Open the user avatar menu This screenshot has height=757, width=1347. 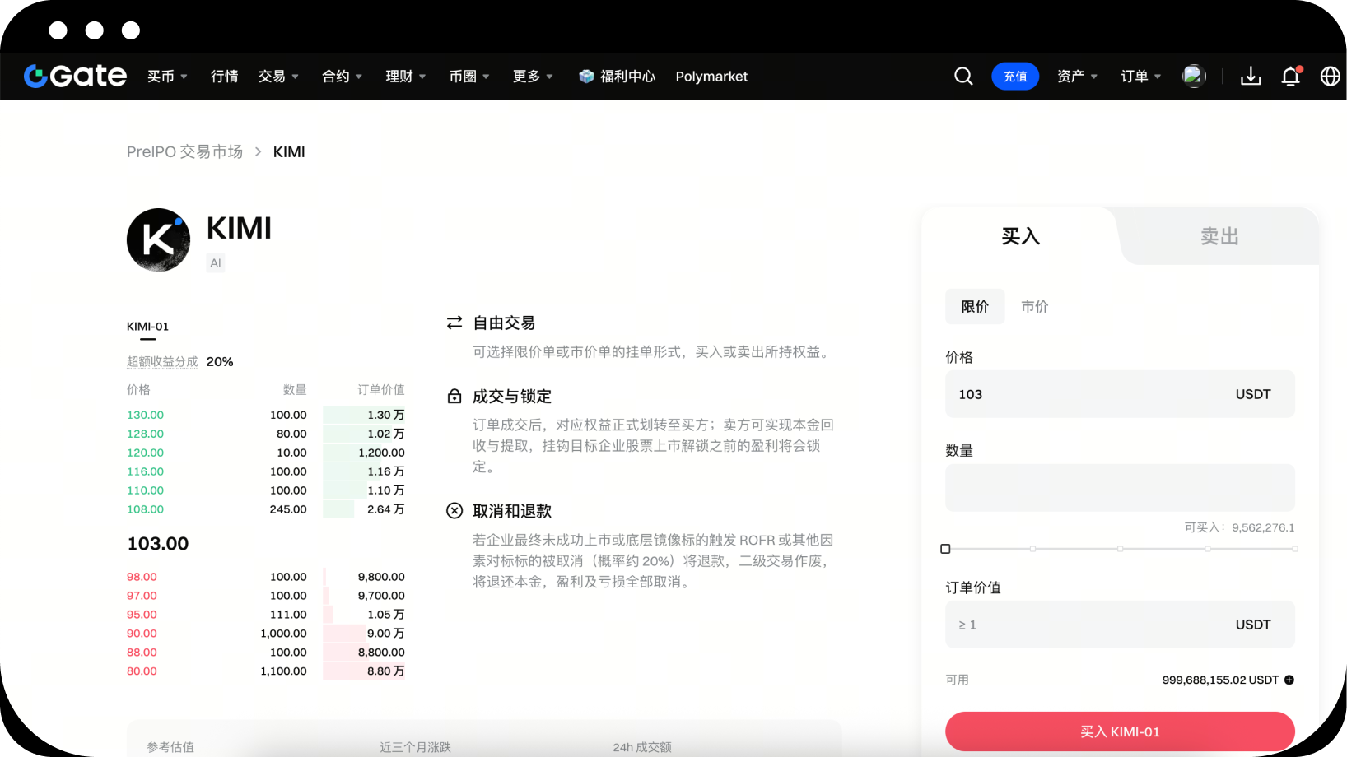[1194, 76]
